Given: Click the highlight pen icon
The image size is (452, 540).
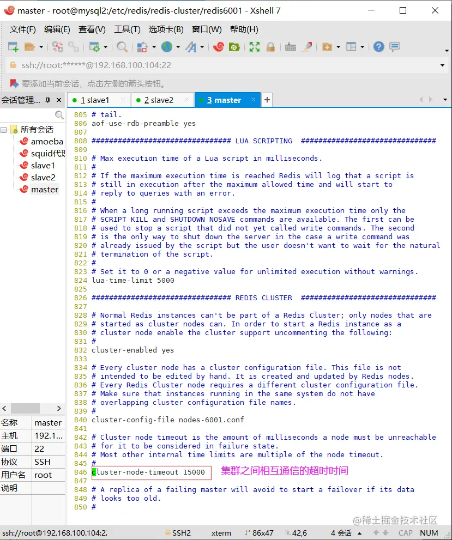Looking at the screenshot, I should [306, 47].
